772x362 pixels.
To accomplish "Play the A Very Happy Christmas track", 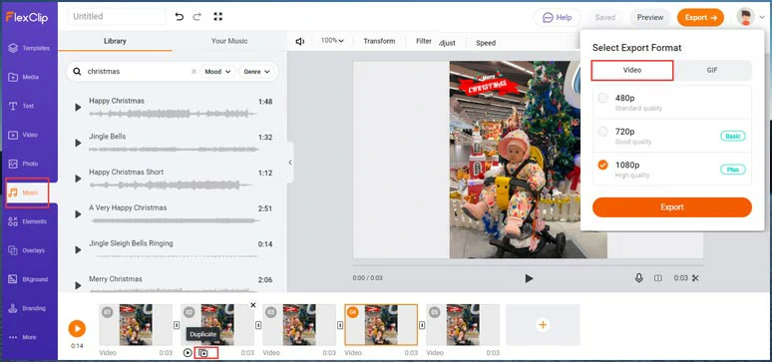I will pyautogui.click(x=78, y=214).
